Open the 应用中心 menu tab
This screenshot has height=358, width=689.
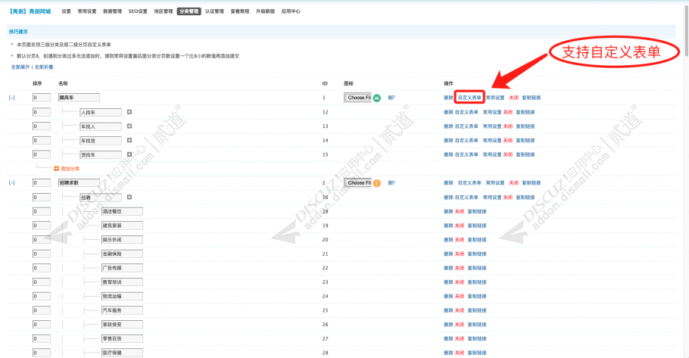(x=291, y=11)
